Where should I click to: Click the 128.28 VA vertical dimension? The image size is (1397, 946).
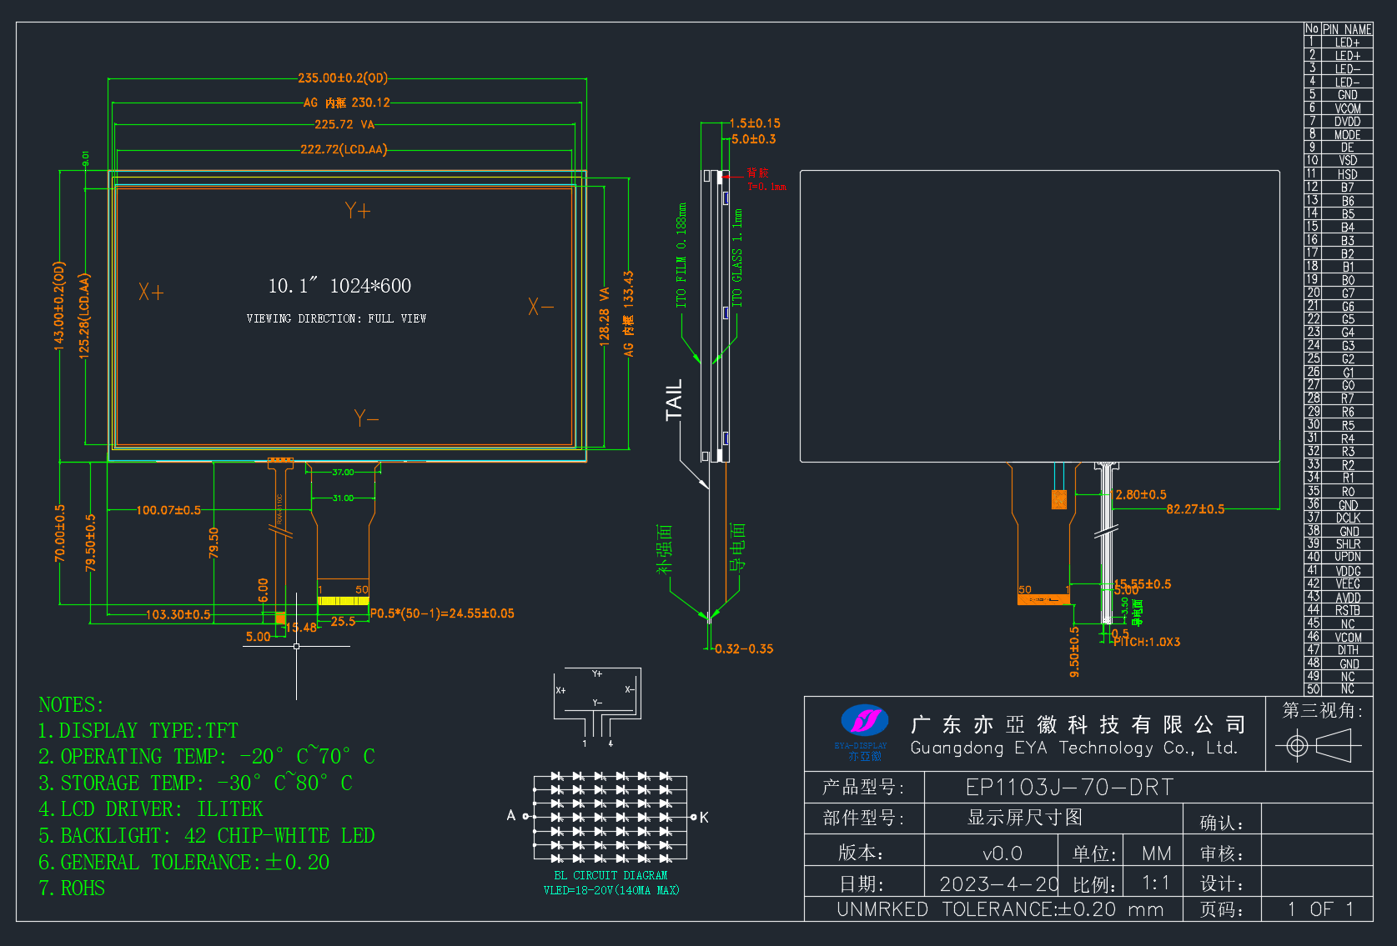point(604,316)
